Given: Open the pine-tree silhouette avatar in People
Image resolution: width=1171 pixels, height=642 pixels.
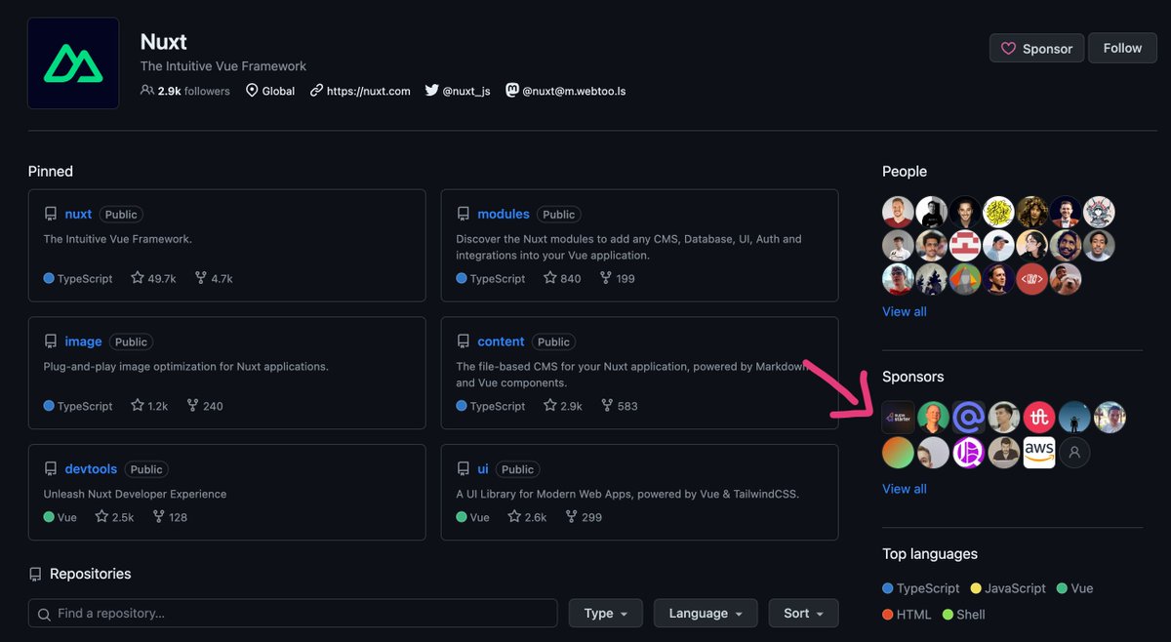Looking at the screenshot, I should [x=932, y=279].
